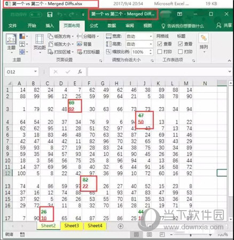Open the Customize Quick Access Toolbar dropdown
This screenshot has height=240, width=234.
coord(83,14)
